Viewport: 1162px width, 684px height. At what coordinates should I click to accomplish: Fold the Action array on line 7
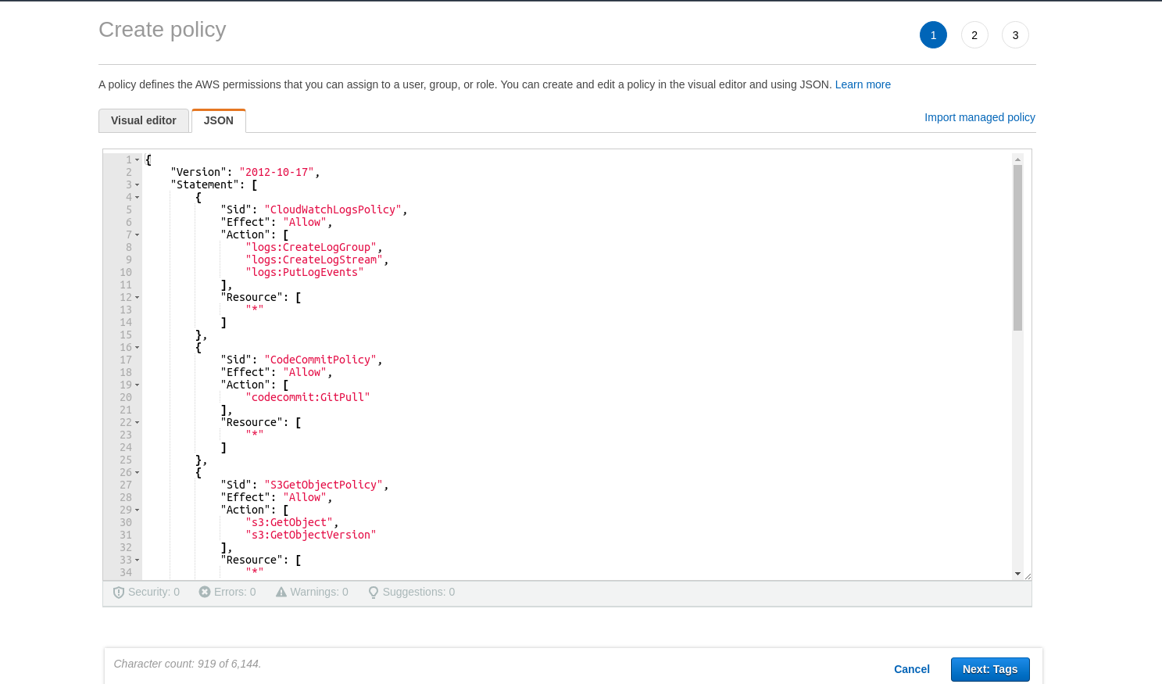coord(138,235)
